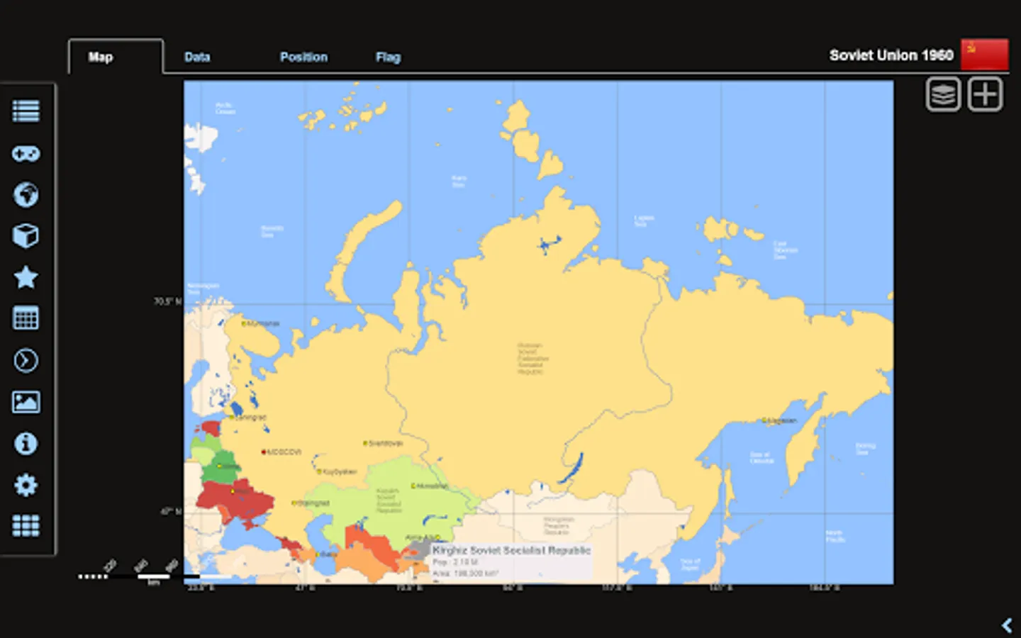The width and height of the screenshot is (1021, 638).
Task: Show the info icon panel
Action: click(26, 444)
